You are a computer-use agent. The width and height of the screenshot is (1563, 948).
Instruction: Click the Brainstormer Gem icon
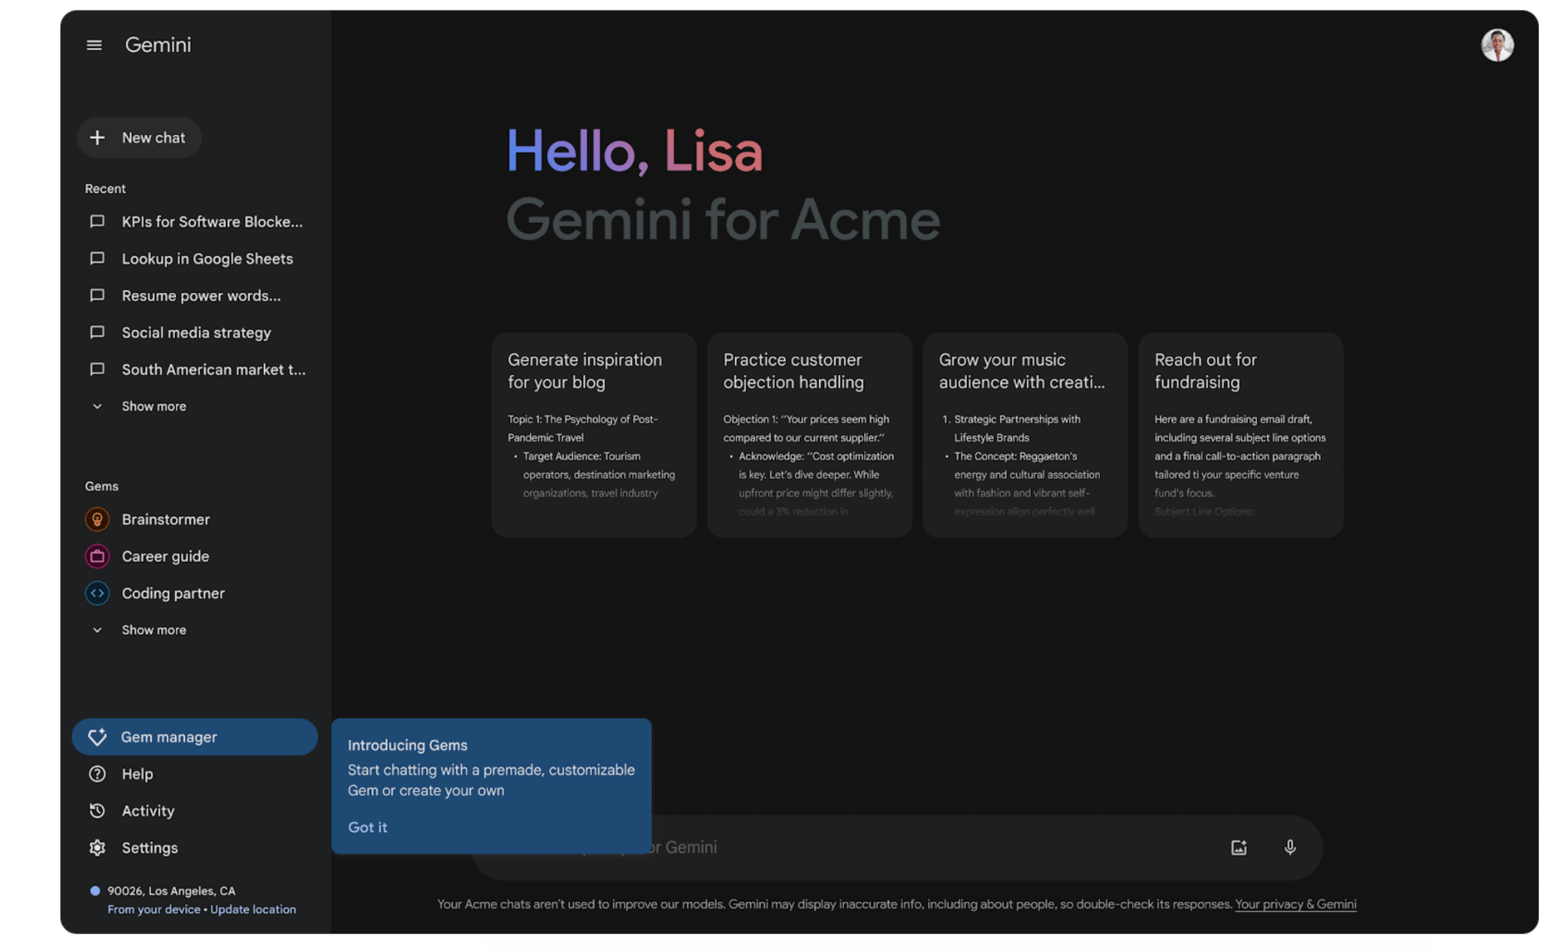coord(97,518)
